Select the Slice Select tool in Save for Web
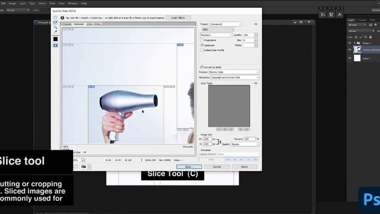380x214 pixels. (55, 23)
